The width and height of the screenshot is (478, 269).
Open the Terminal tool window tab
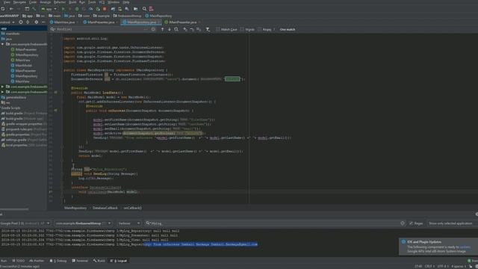click(80, 261)
